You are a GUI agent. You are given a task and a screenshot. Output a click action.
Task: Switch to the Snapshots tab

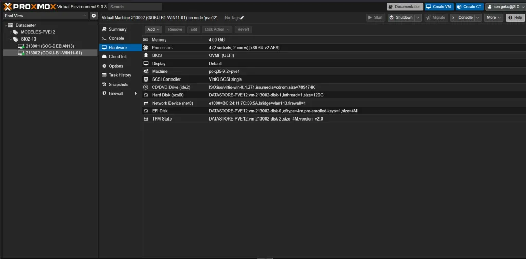(118, 85)
